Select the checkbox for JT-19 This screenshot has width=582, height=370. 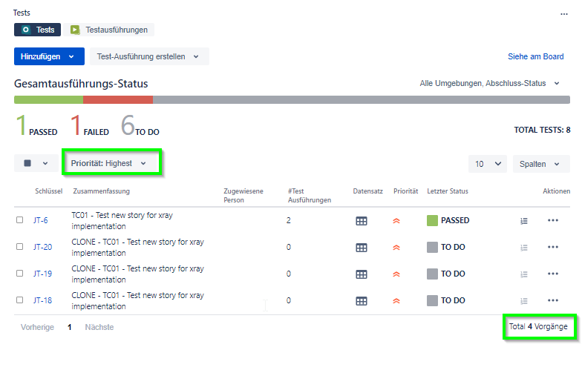[19, 273]
